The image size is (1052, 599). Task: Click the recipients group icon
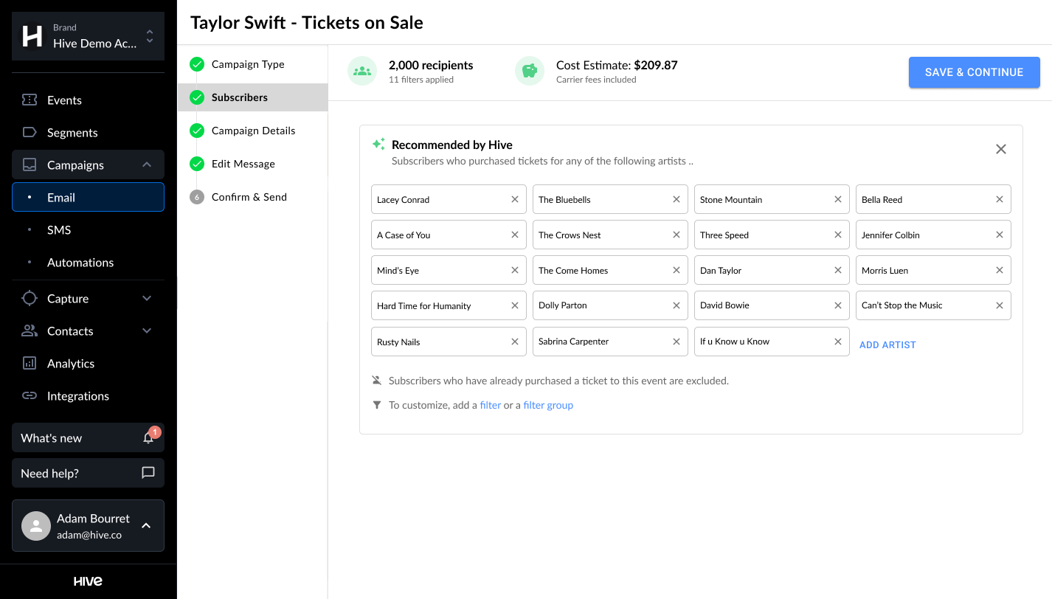click(x=362, y=72)
